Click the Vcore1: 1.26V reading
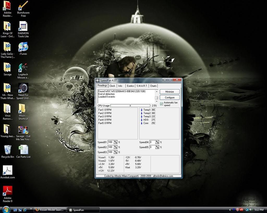This screenshot has height=213, width=267. [106, 157]
